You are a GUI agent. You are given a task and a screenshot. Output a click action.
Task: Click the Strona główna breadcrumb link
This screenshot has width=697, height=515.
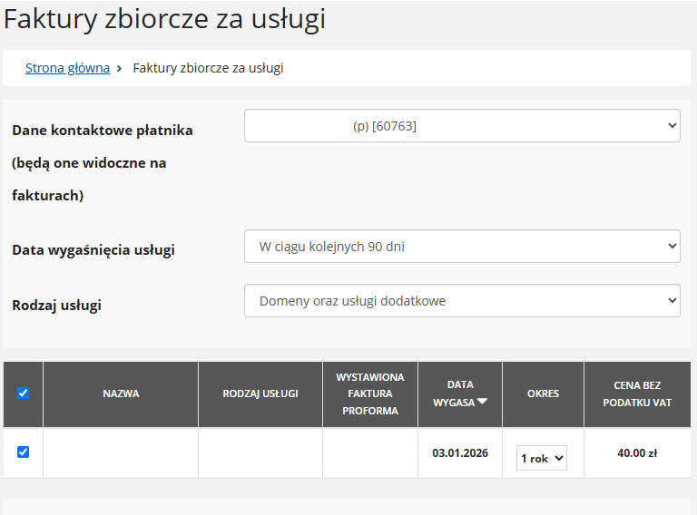[x=67, y=68]
